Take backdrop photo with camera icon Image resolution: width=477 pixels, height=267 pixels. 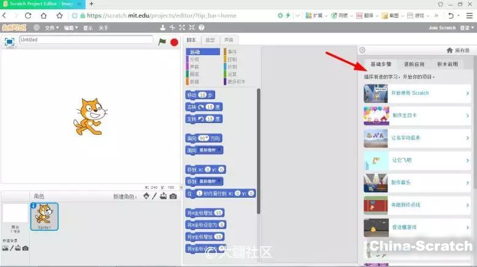26,249
